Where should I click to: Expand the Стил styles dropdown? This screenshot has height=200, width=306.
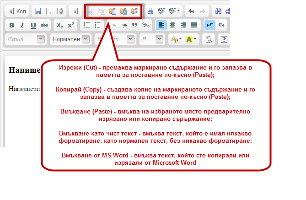point(41,39)
